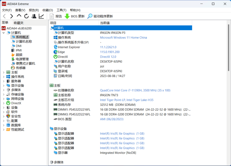Open the Edge 115.0.1901.200 link

tap(110, 52)
